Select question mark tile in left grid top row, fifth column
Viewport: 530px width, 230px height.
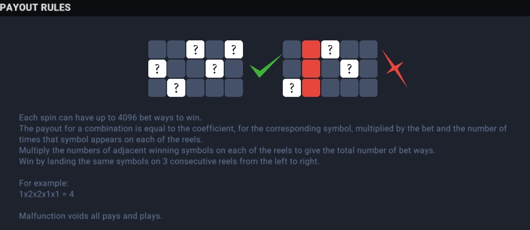click(x=233, y=49)
